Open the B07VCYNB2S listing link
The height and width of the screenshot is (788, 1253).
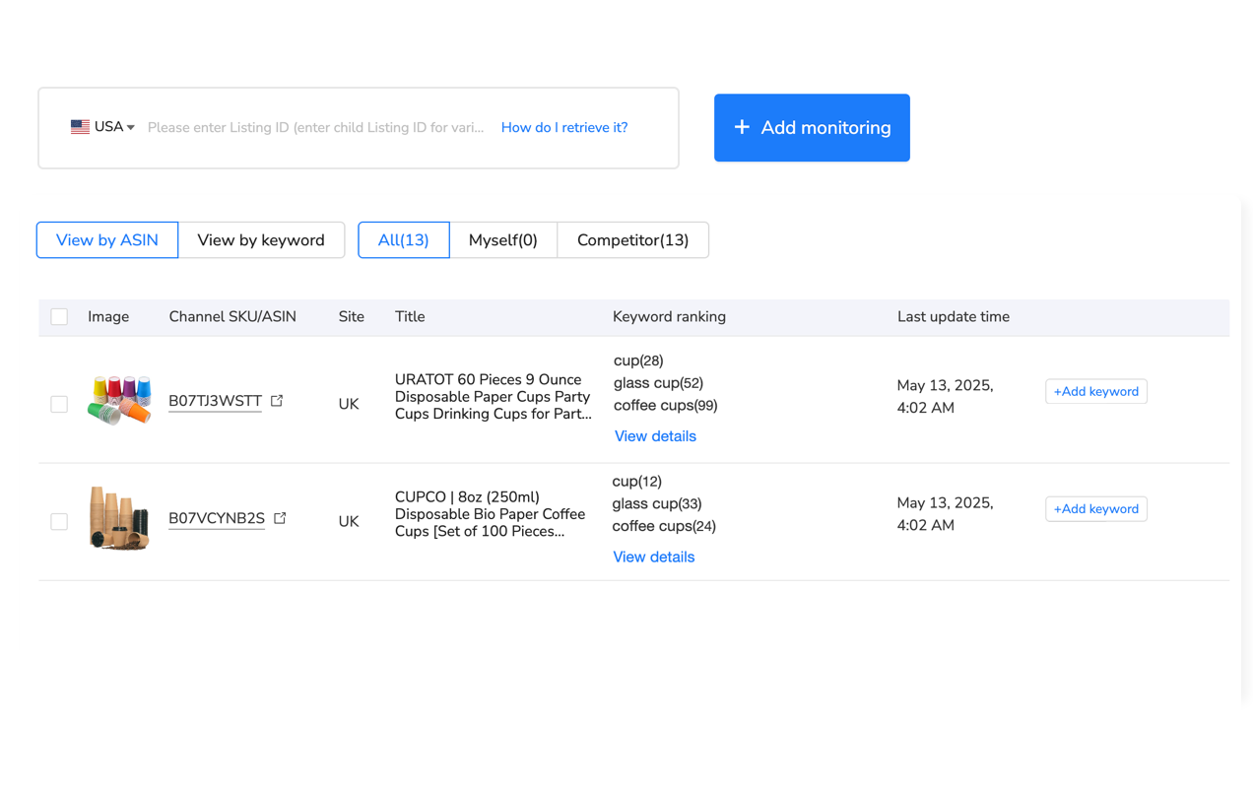point(217,518)
